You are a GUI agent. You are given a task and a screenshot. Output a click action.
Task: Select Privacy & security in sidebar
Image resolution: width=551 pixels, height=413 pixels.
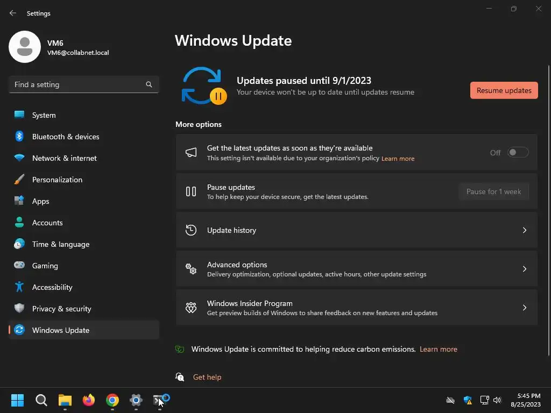pyautogui.click(x=83, y=308)
